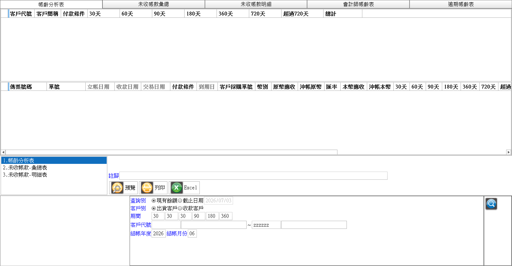Click the 總計 column header

[x=343, y=14]
